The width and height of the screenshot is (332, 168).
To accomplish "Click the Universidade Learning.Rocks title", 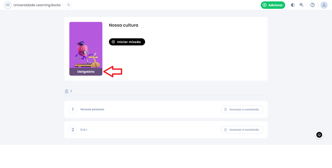I will click(37, 5).
